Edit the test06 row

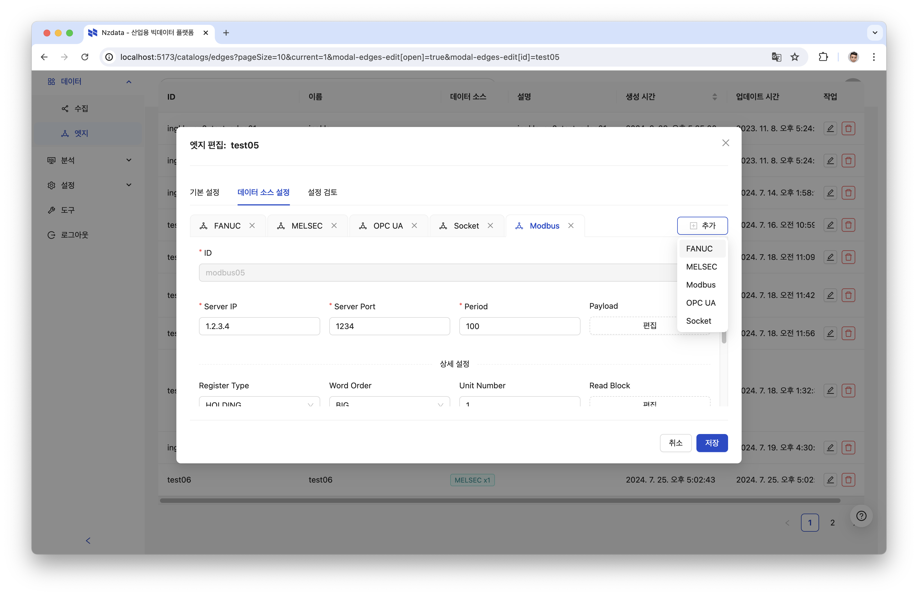click(x=830, y=480)
